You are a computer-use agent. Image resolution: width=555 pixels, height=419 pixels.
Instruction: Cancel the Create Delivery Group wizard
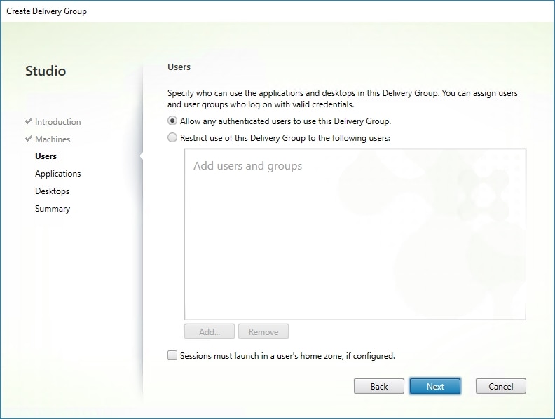pos(500,386)
